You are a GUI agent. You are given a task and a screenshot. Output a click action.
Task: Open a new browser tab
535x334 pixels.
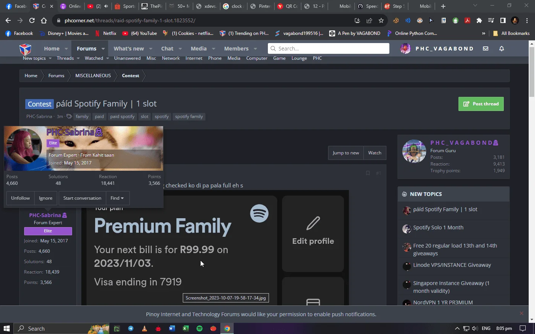[443, 6]
